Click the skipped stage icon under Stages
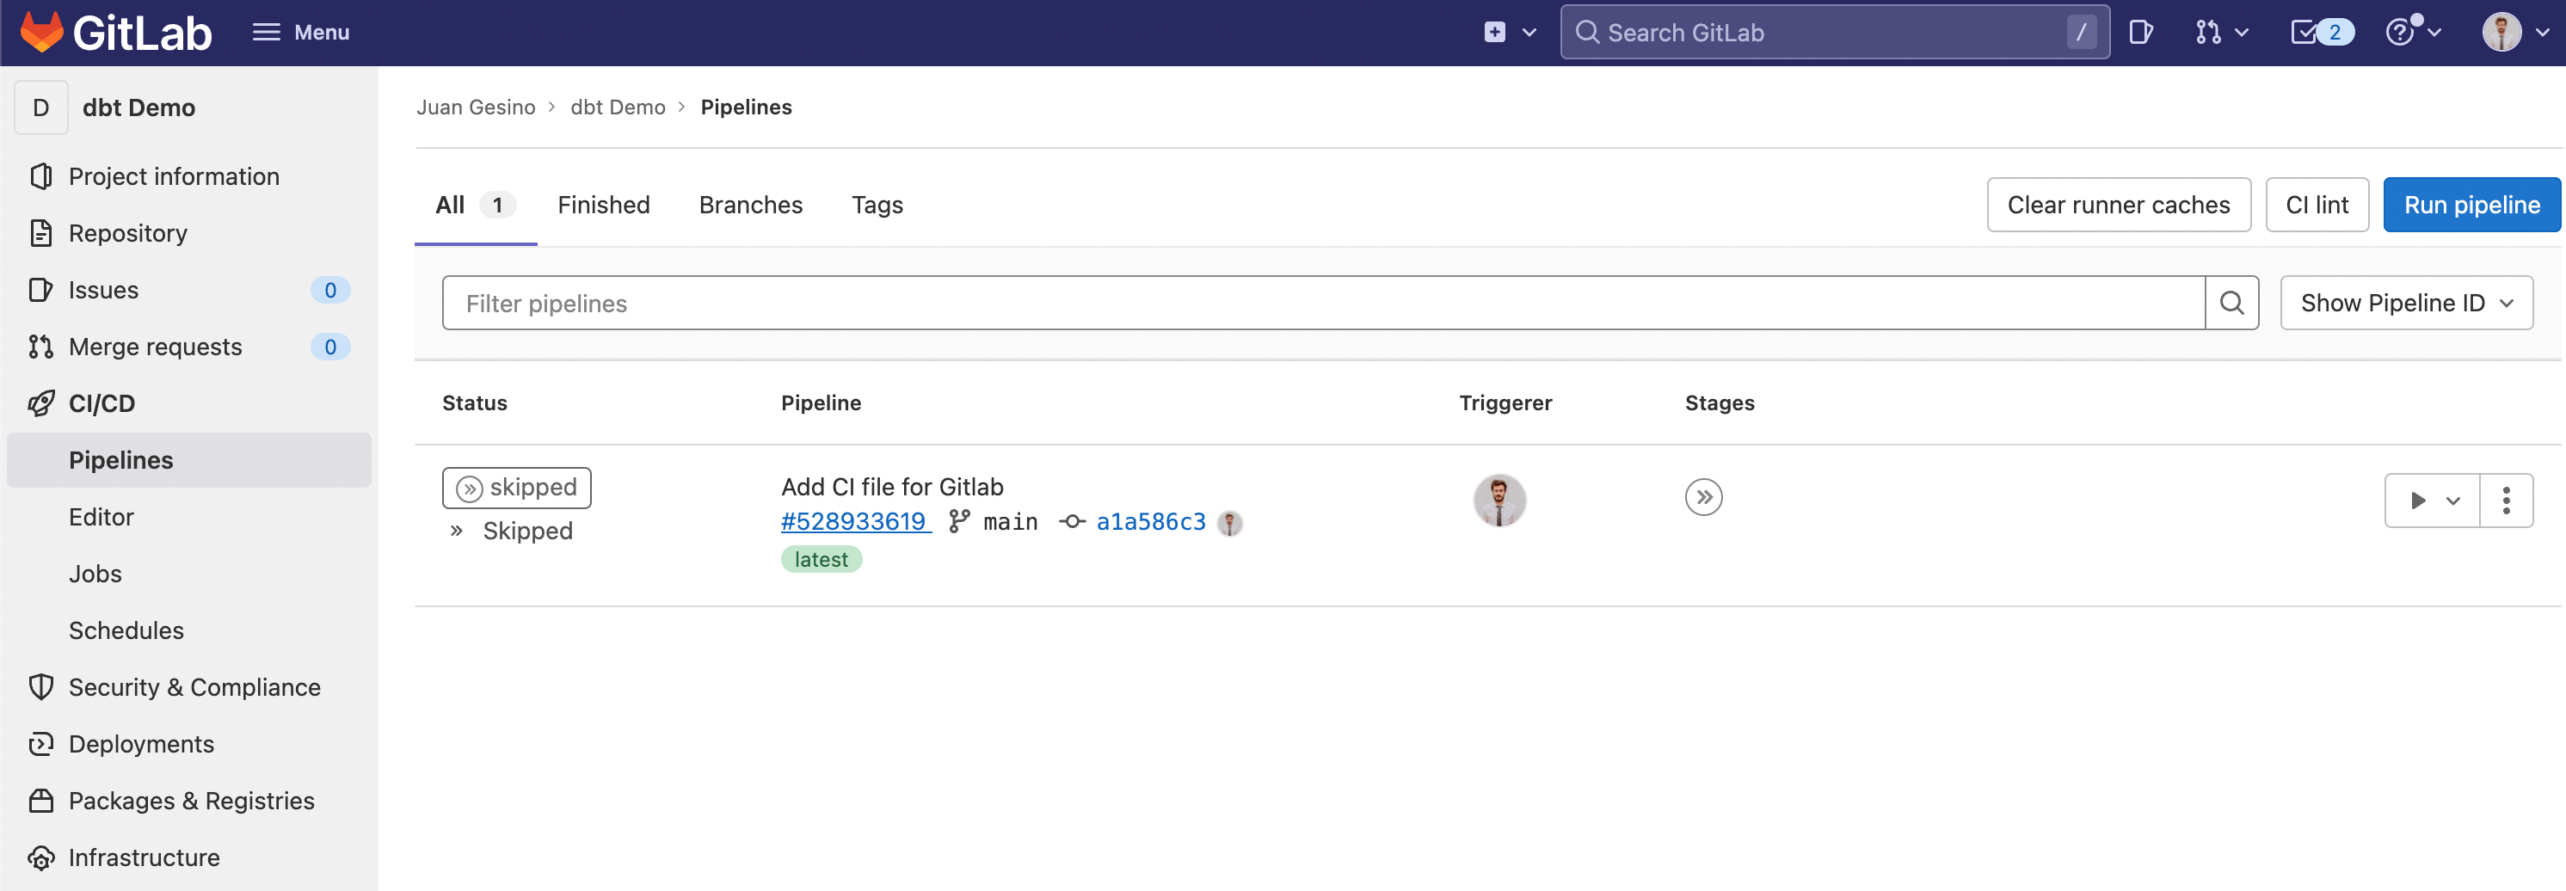Viewport: 2566px width, 891px height. [x=1703, y=498]
